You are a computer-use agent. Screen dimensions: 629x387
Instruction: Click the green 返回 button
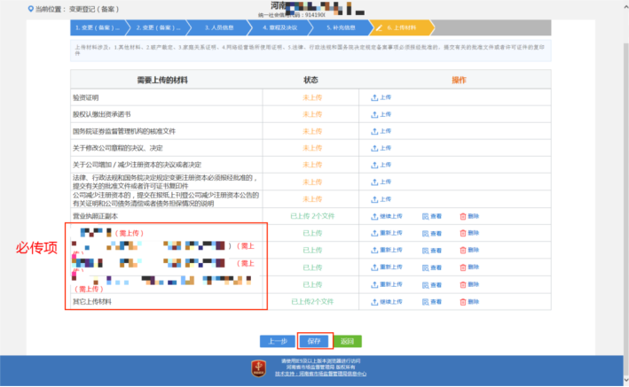347,341
